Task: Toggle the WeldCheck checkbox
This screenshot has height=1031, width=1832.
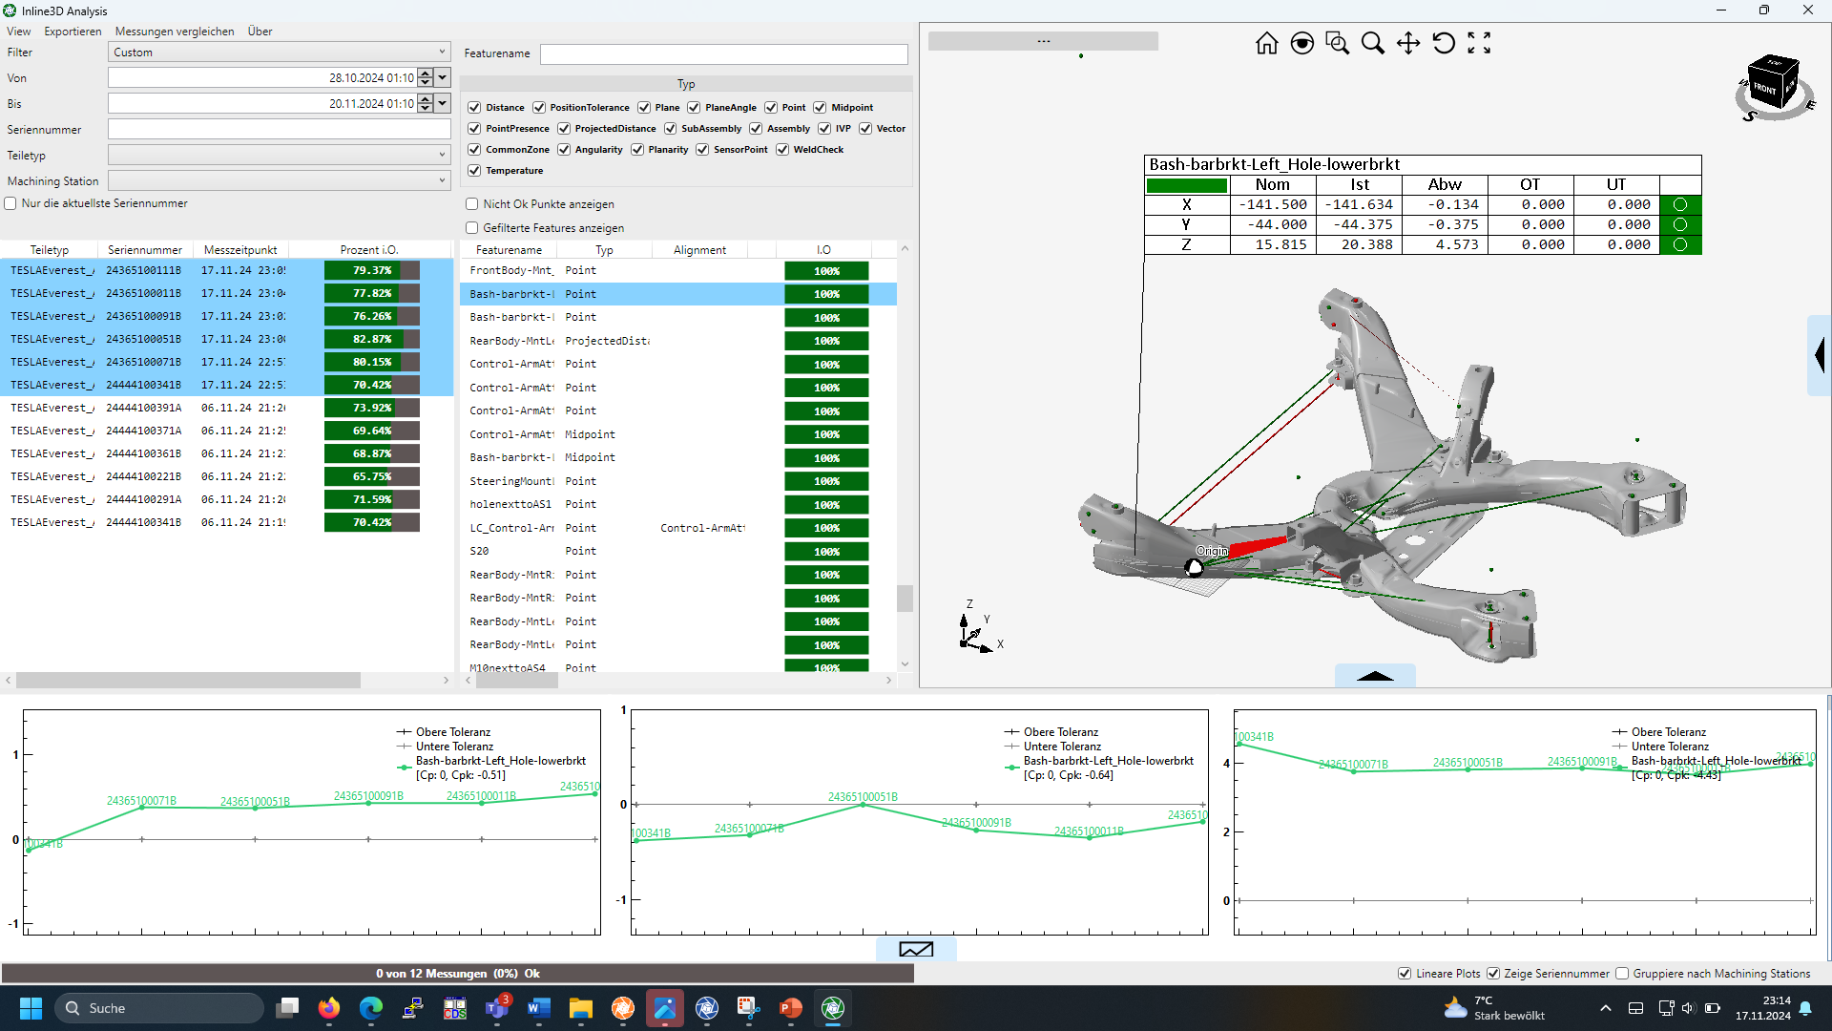Action: tap(782, 150)
